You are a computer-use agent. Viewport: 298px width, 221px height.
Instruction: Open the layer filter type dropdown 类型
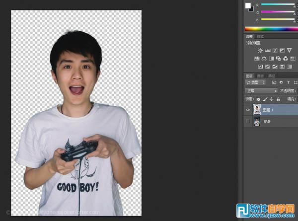pyautogui.click(x=256, y=82)
